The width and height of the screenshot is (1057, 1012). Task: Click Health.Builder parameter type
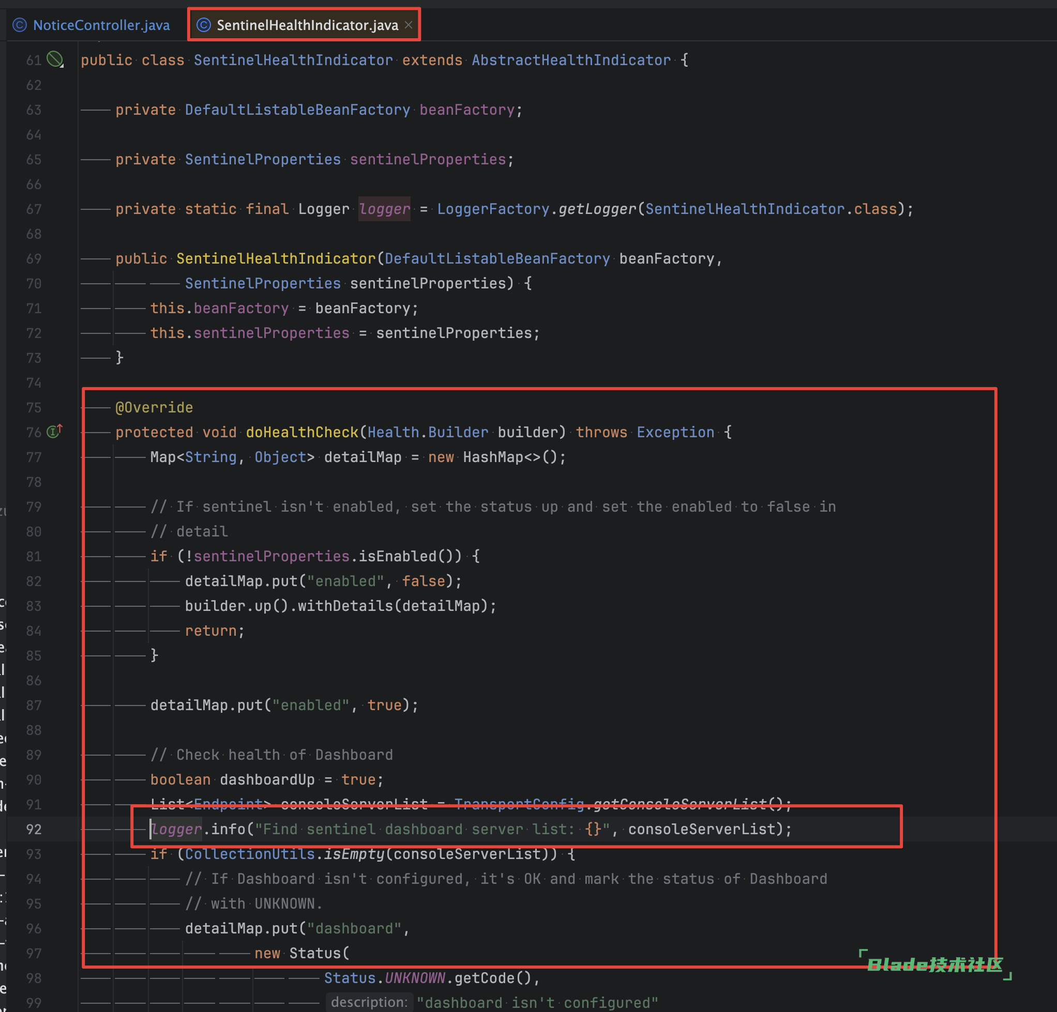[x=428, y=432]
